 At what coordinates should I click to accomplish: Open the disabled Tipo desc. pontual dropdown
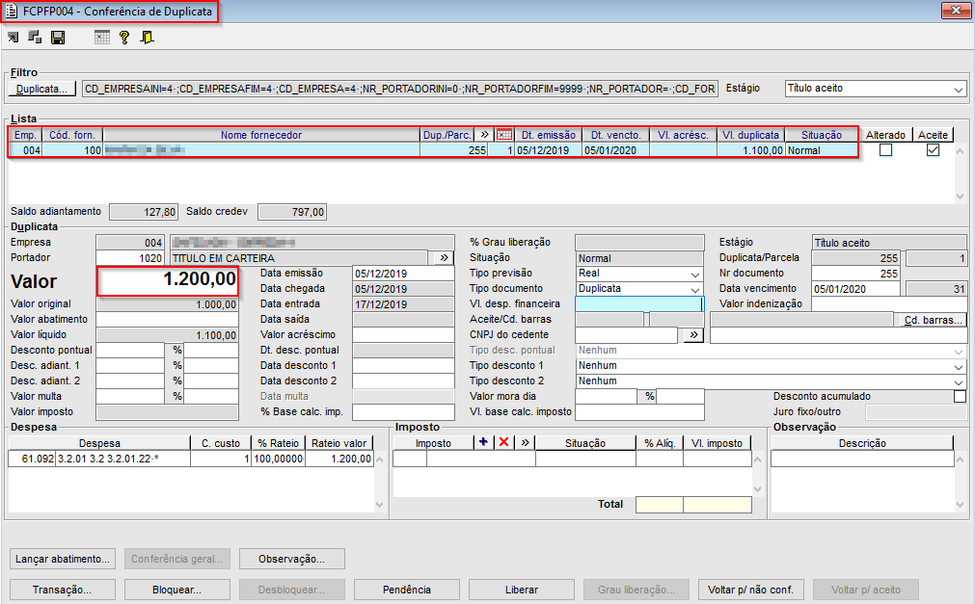pos(959,351)
